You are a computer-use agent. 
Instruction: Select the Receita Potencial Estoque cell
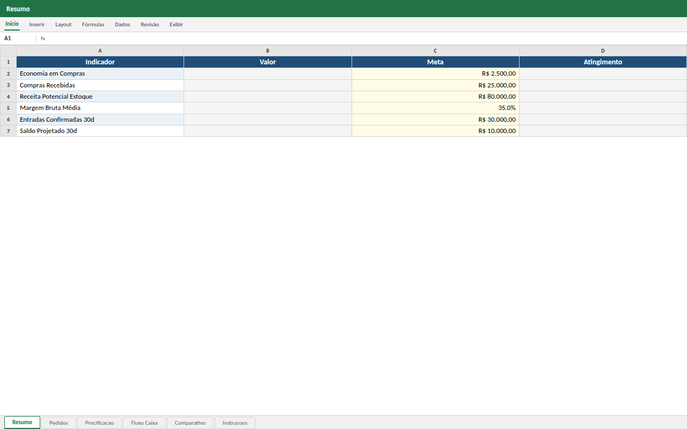pos(100,97)
